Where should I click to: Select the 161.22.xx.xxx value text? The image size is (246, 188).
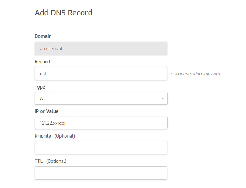click(x=52, y=123)
